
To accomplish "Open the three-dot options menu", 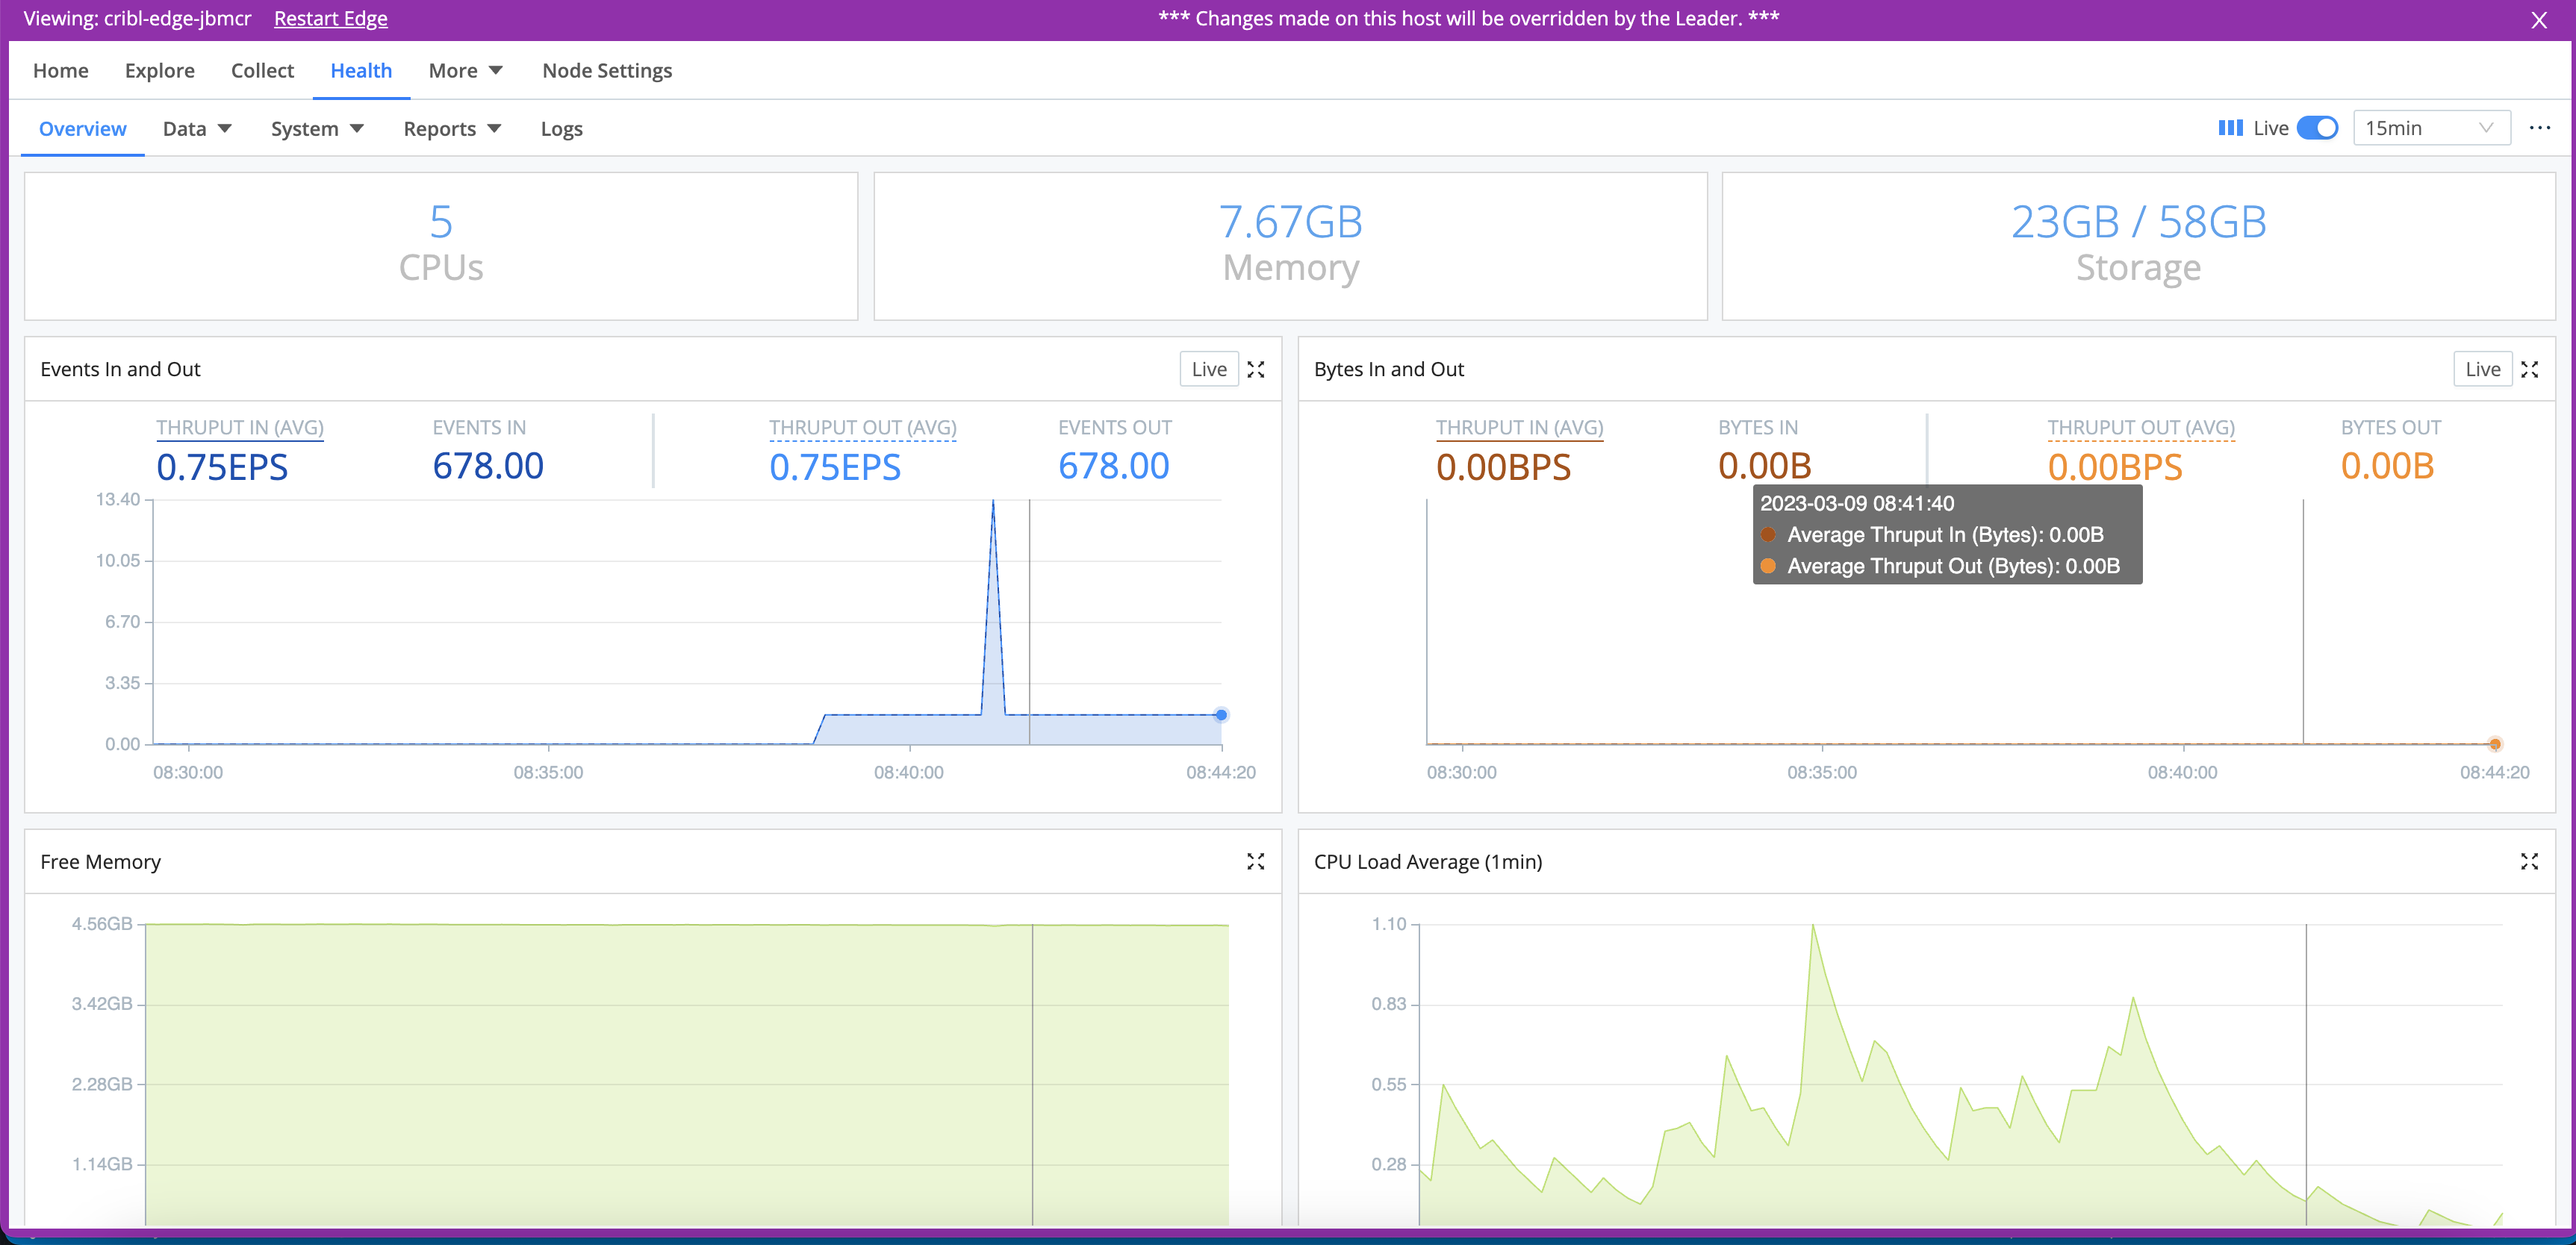I will [x=2539, y=128].
